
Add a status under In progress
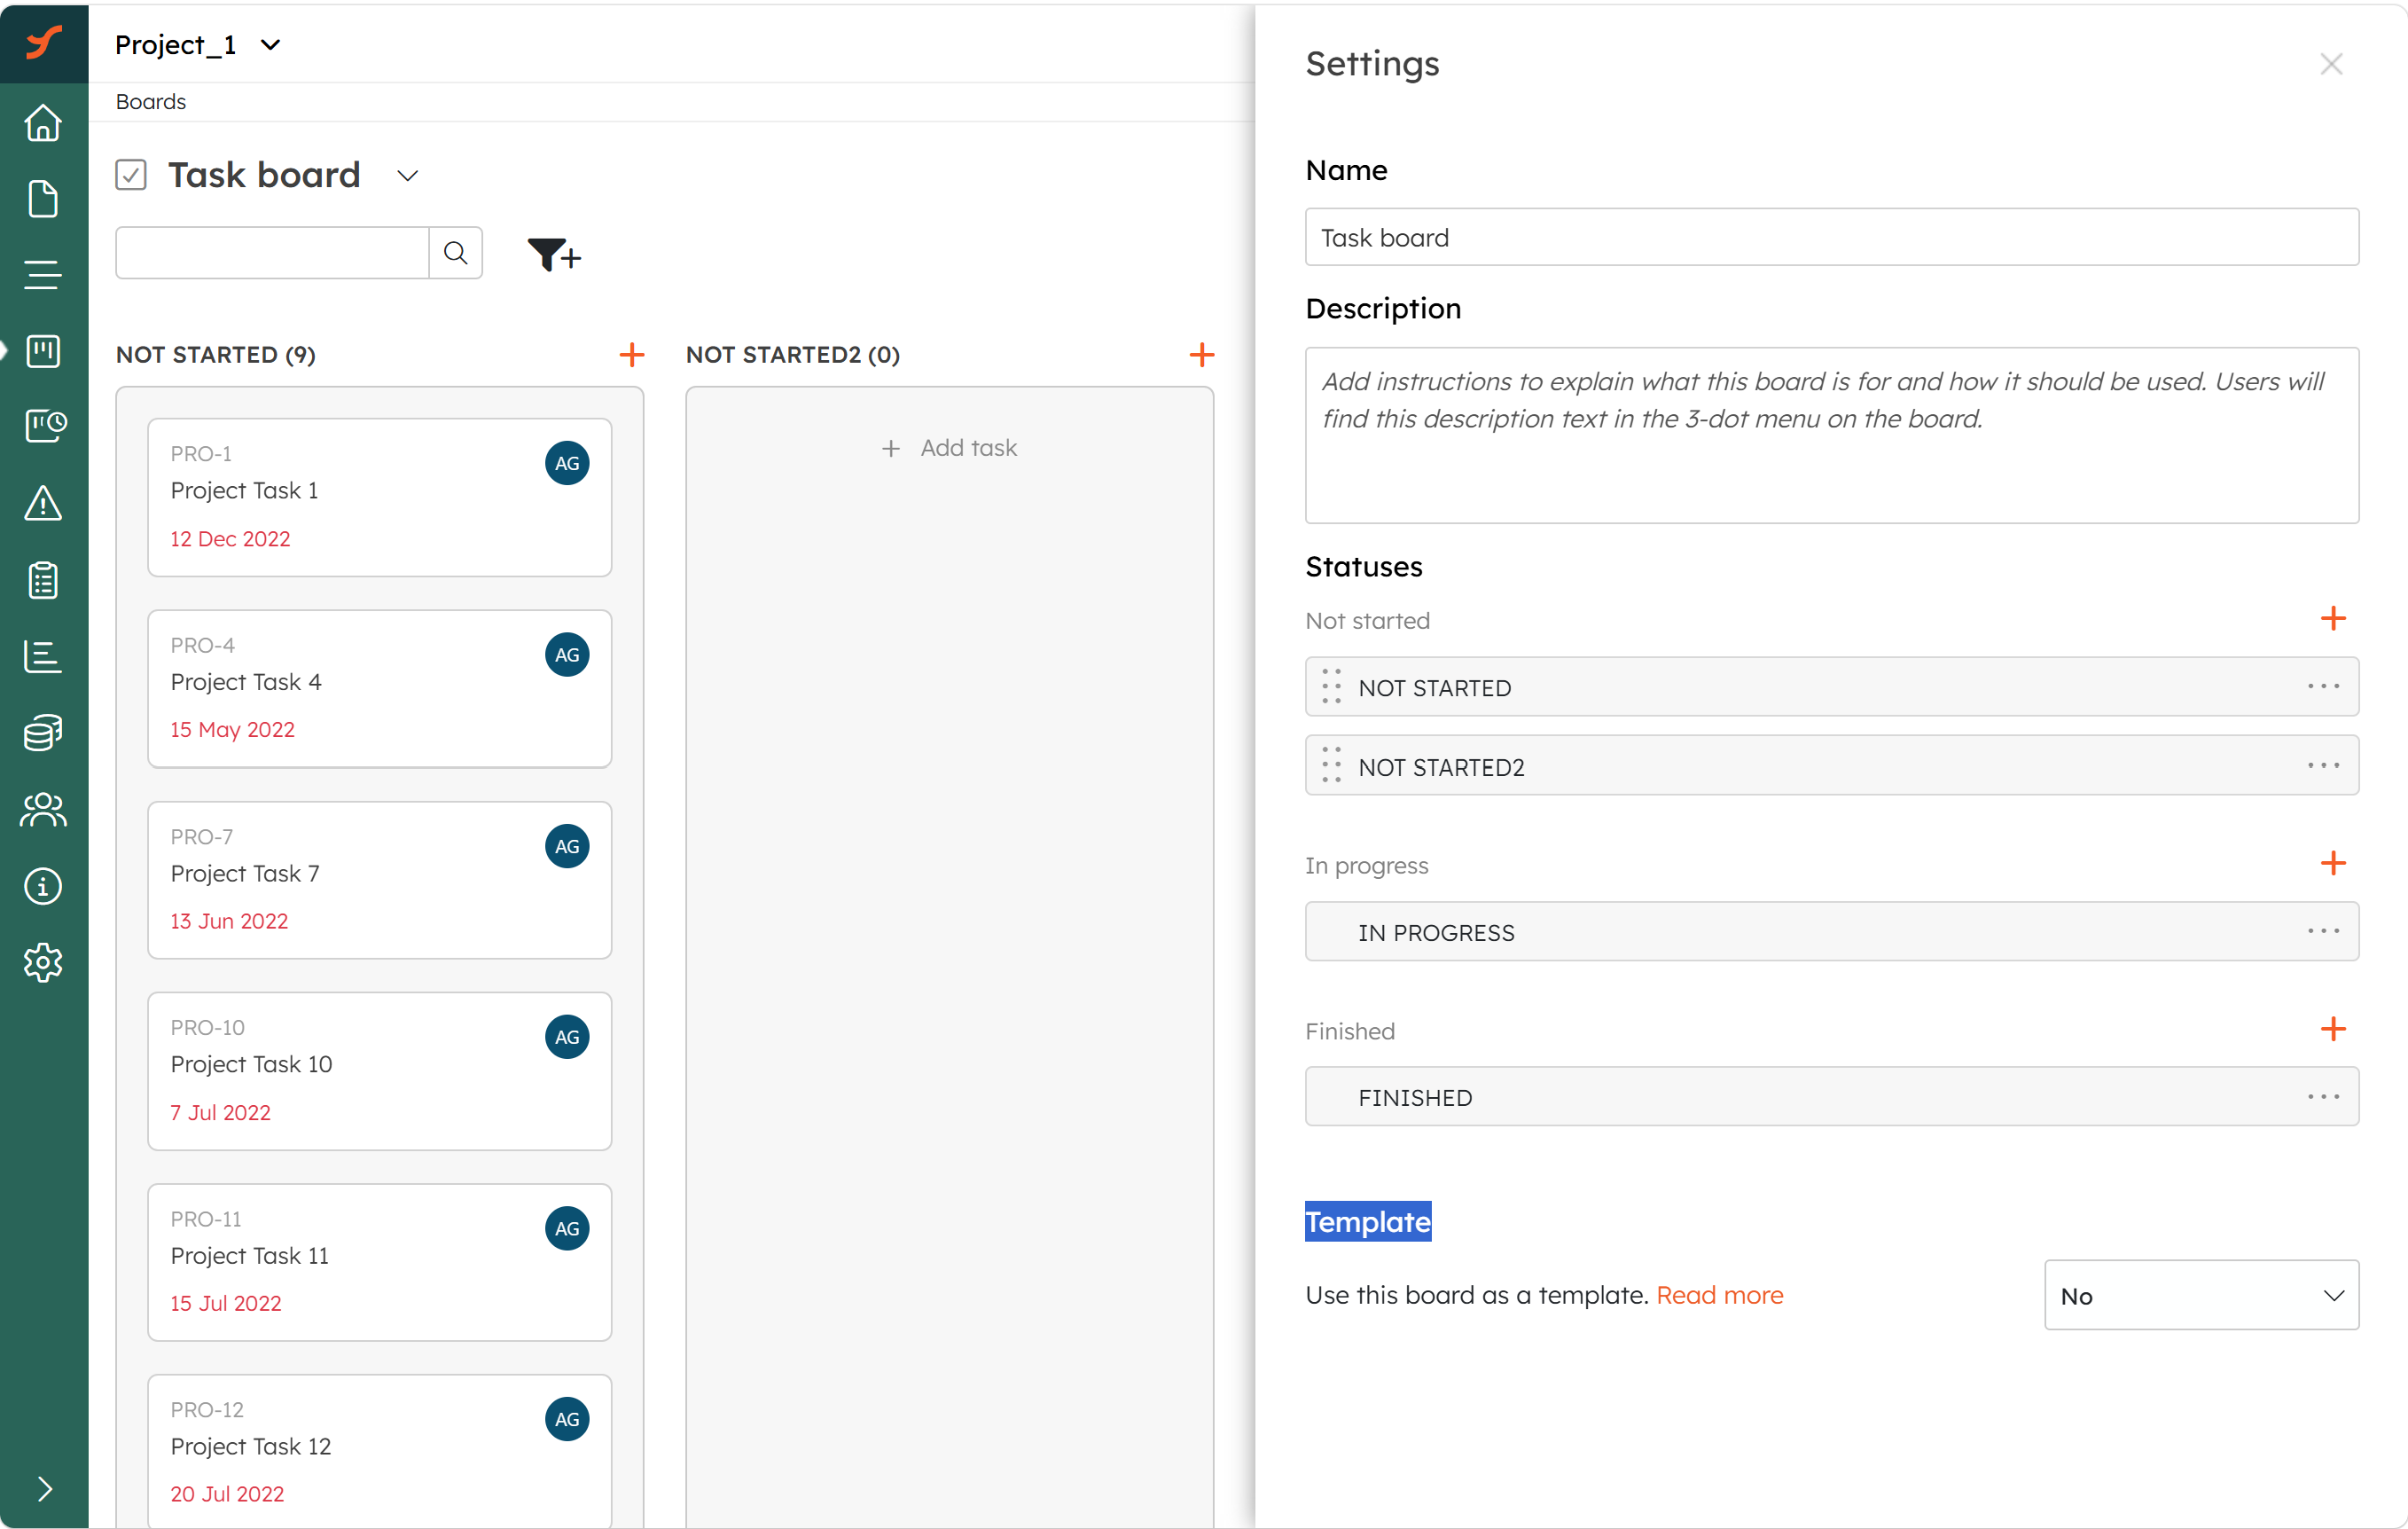(2333, 864)
